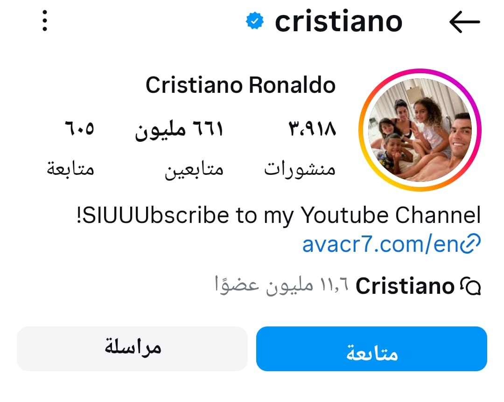
Task: Open the ٦٠٥ following count
Action: [79, 129]
